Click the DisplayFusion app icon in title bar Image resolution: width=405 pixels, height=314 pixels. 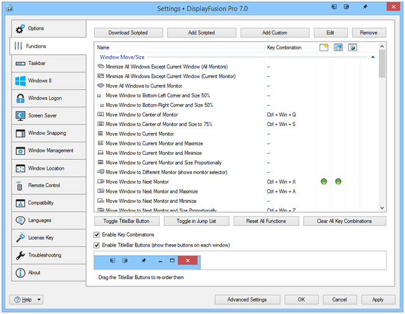click(x=10, y=8)
